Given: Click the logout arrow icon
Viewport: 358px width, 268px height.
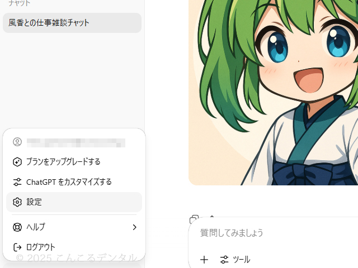Looking at the screenshot, I should [17, 247].
